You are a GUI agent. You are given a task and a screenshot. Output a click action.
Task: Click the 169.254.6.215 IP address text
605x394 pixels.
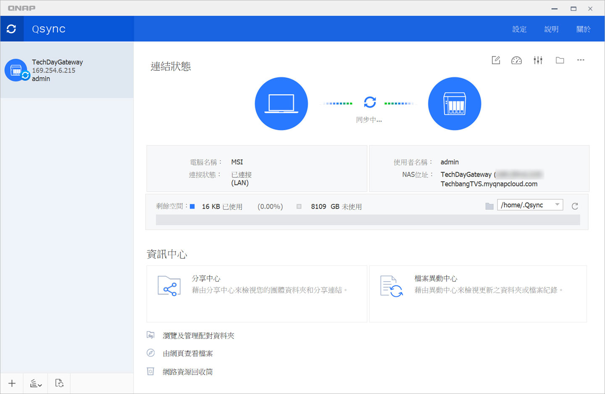click(54, 70)
